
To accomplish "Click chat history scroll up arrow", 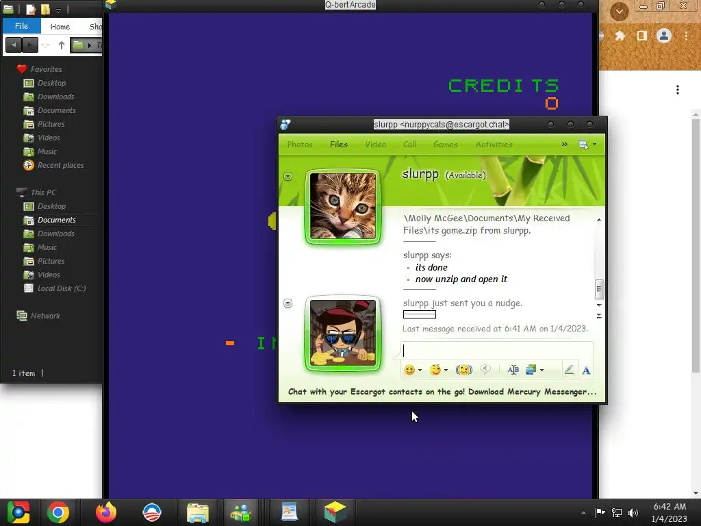I will [599, 220].
